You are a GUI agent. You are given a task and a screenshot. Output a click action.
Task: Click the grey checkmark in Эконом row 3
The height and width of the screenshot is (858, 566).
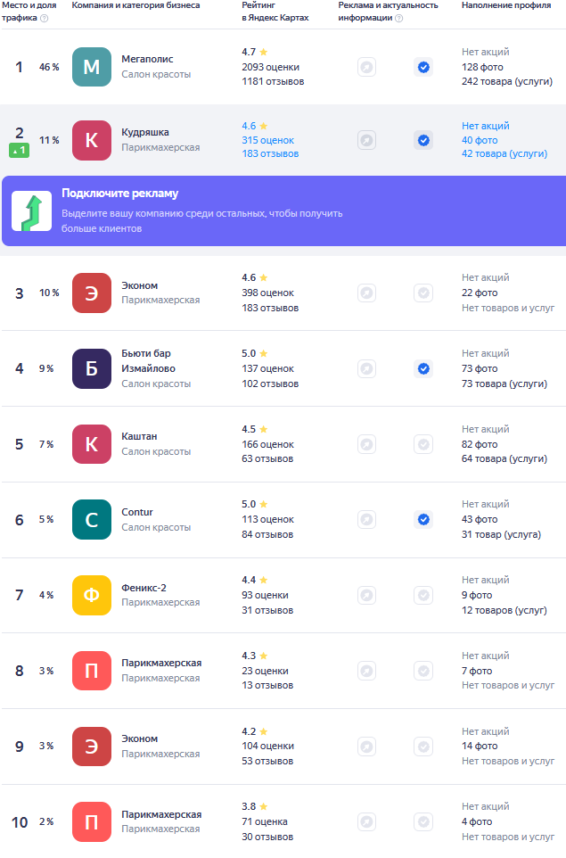click(x=423, y=293)
